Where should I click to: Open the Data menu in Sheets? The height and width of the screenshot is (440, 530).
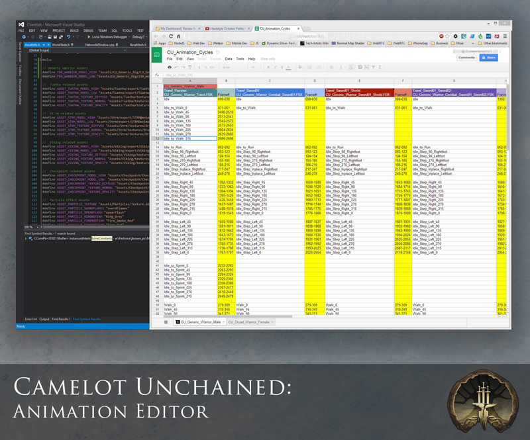click(229, 59)
